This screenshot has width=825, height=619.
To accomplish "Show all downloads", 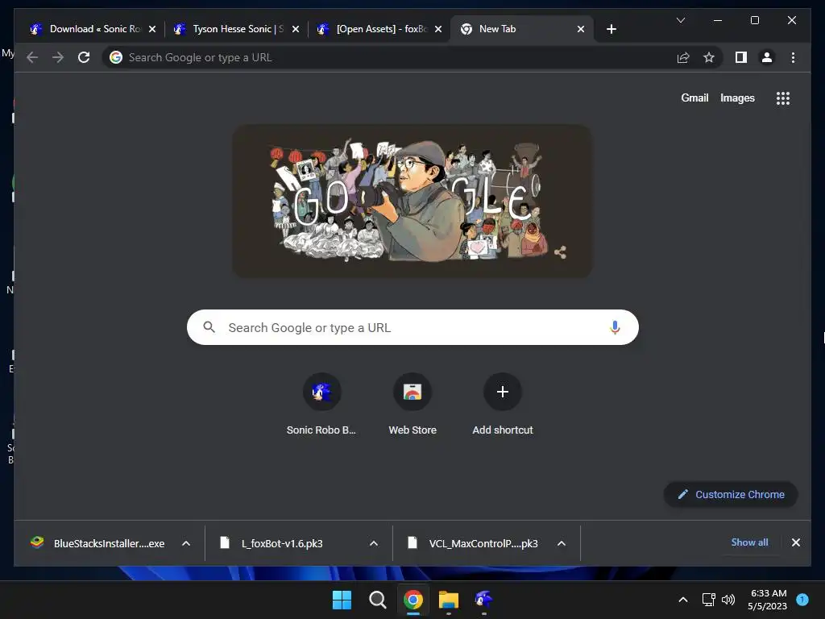I will coord(749,542).
